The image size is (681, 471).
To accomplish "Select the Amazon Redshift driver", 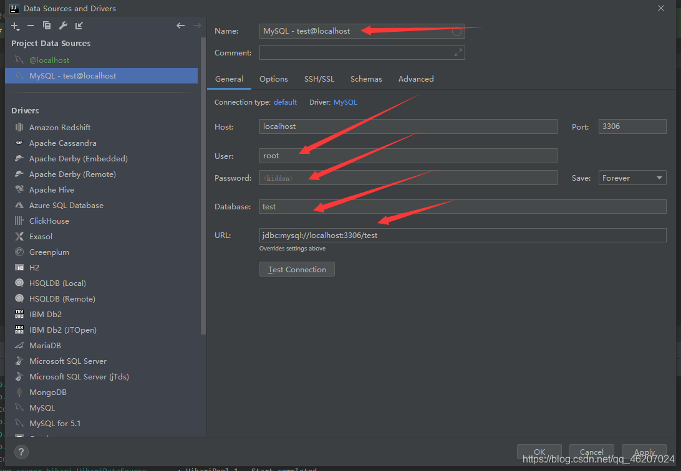I will 60,128.
